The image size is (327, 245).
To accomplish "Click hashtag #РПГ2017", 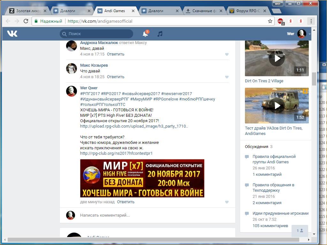I will pos(90,94).
